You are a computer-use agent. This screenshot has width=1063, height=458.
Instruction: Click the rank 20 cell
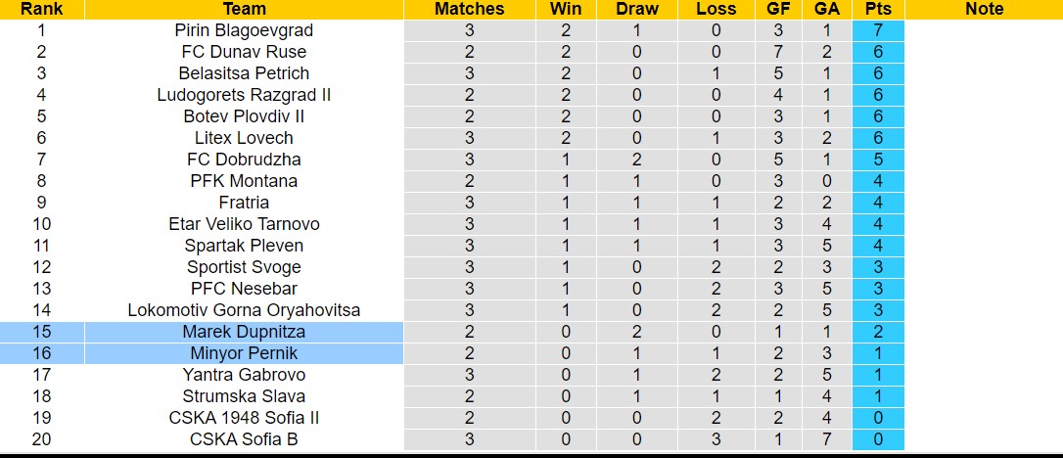pyautogui.click(x=41, y=439)
